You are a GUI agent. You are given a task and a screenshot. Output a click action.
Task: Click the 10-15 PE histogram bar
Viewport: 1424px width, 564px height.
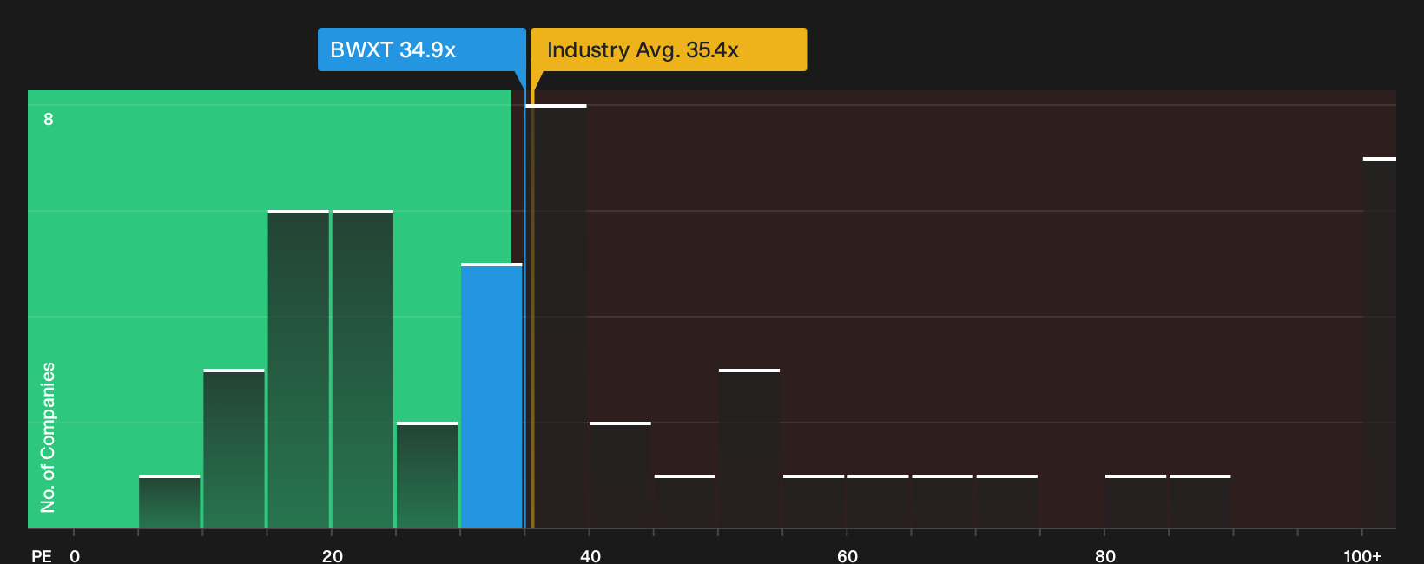(234, 449)
